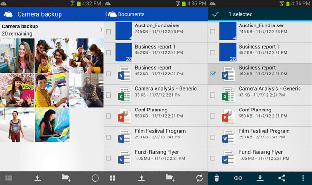Check Business report 1 checkbox in selection screen
This screenshot has width=312, height=185.
[x=213, y=53]
